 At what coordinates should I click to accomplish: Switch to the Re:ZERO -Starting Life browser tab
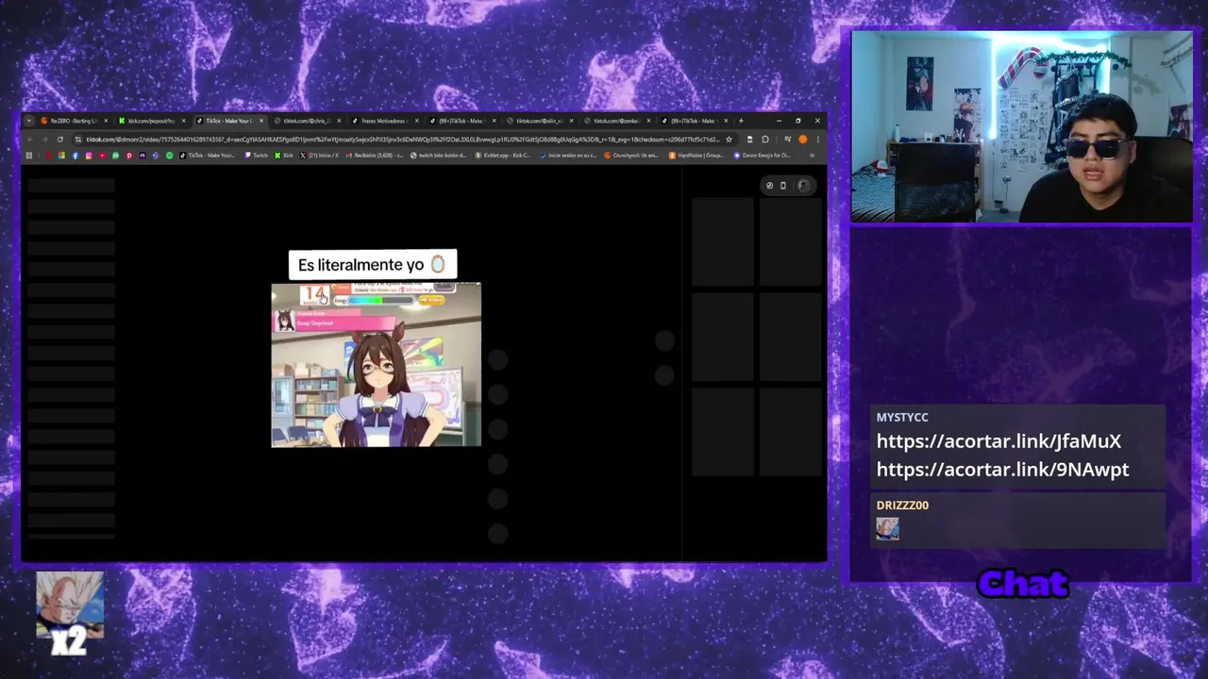coord(74,121)
